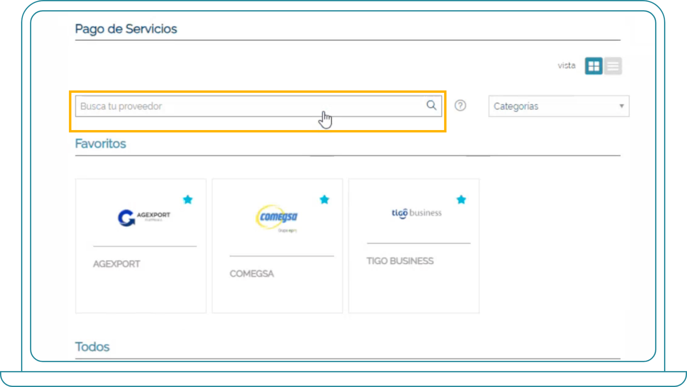This screenshot has width=687, height=387.
Task: Click the Busca tu proveedor field
Action: tap(249, 106)
